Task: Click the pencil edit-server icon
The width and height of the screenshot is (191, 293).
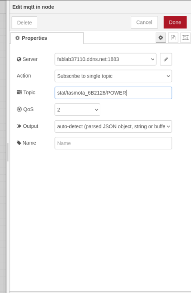Action: [x=166, y=59]
